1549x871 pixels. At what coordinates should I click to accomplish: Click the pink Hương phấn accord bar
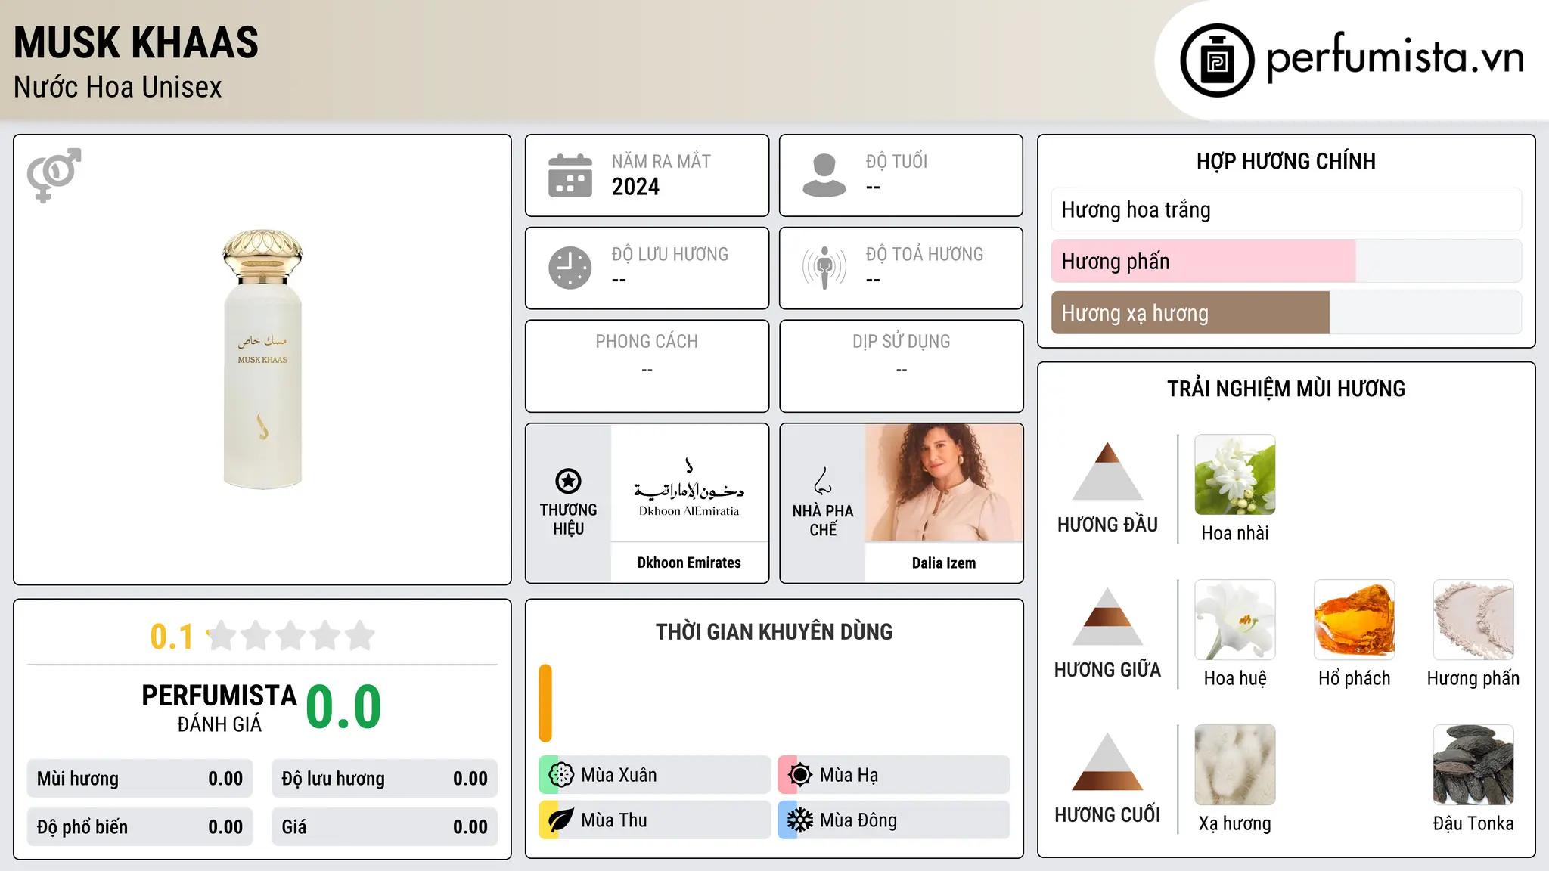[1203, 261]
